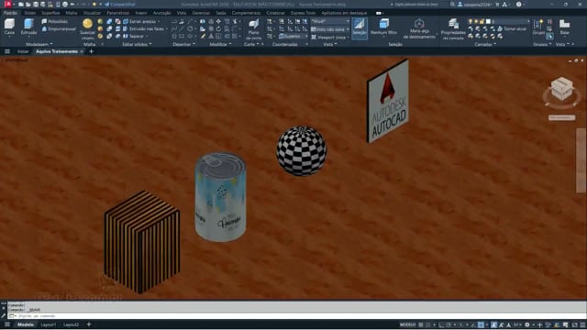Toggle the Seleção (culling) button in ribbon
Viewport: 587px width, 330px height.
point(360,27)
